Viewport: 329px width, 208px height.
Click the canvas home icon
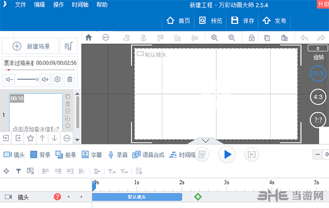89,38
